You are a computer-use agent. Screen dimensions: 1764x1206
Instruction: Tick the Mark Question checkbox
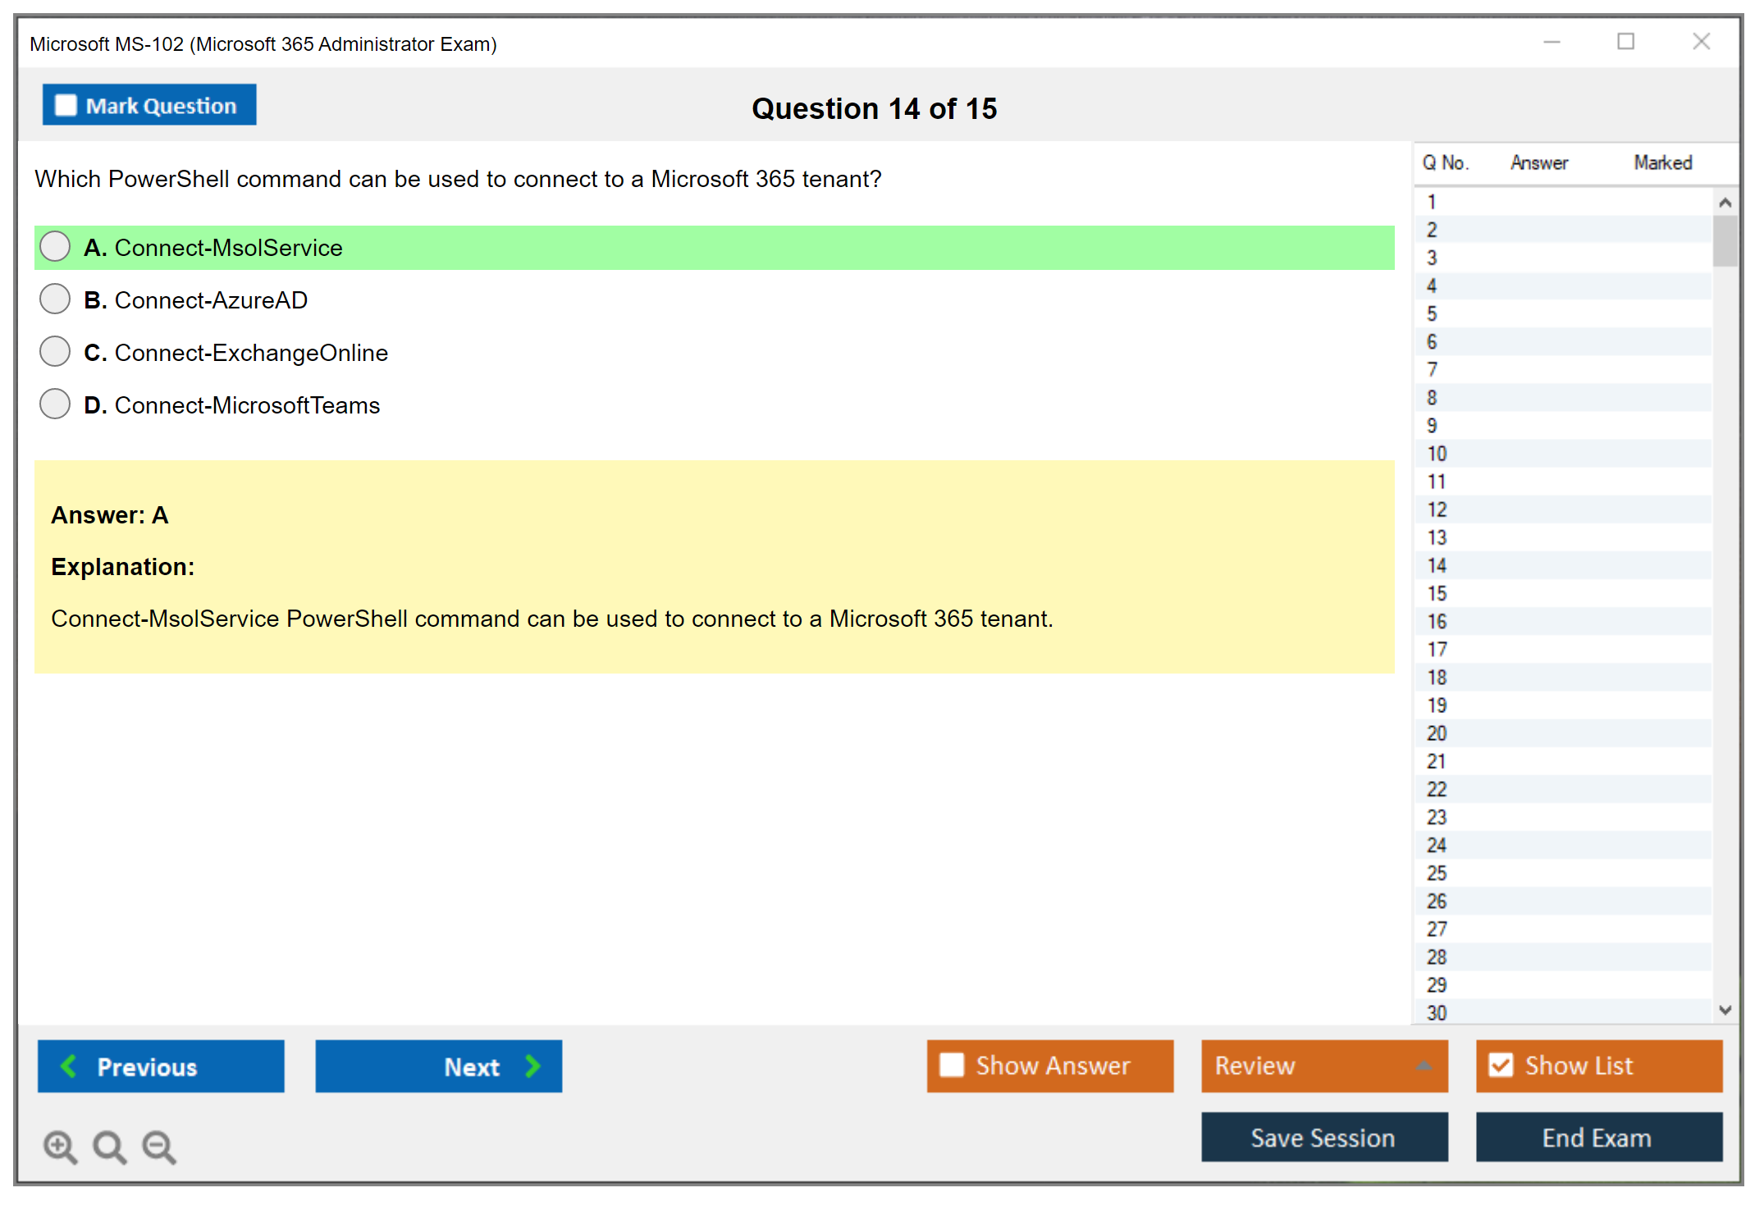(x=66, y=105)
